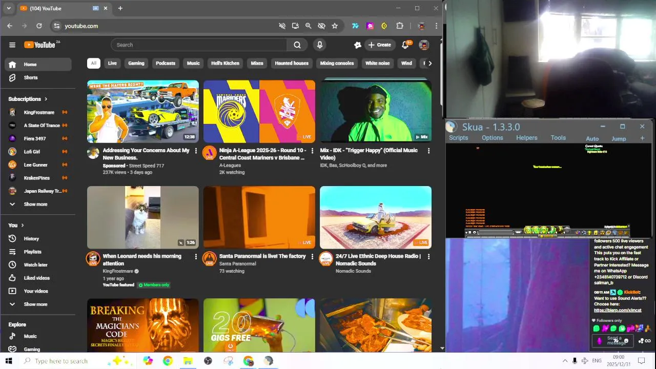Open YouTube notifications bell
The width and height of the screenshot is (656, 369).
tap(405, 45)
